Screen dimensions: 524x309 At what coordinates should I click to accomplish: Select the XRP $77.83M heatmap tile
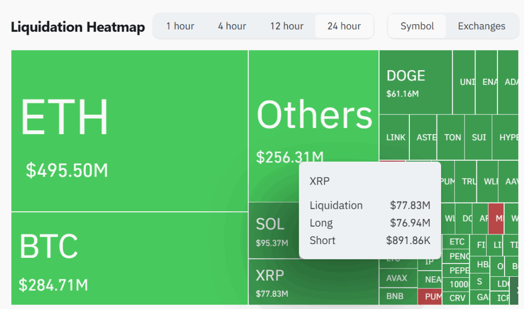(314, 282)
